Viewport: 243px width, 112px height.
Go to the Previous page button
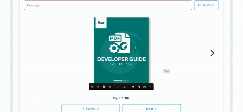(91, 109)
